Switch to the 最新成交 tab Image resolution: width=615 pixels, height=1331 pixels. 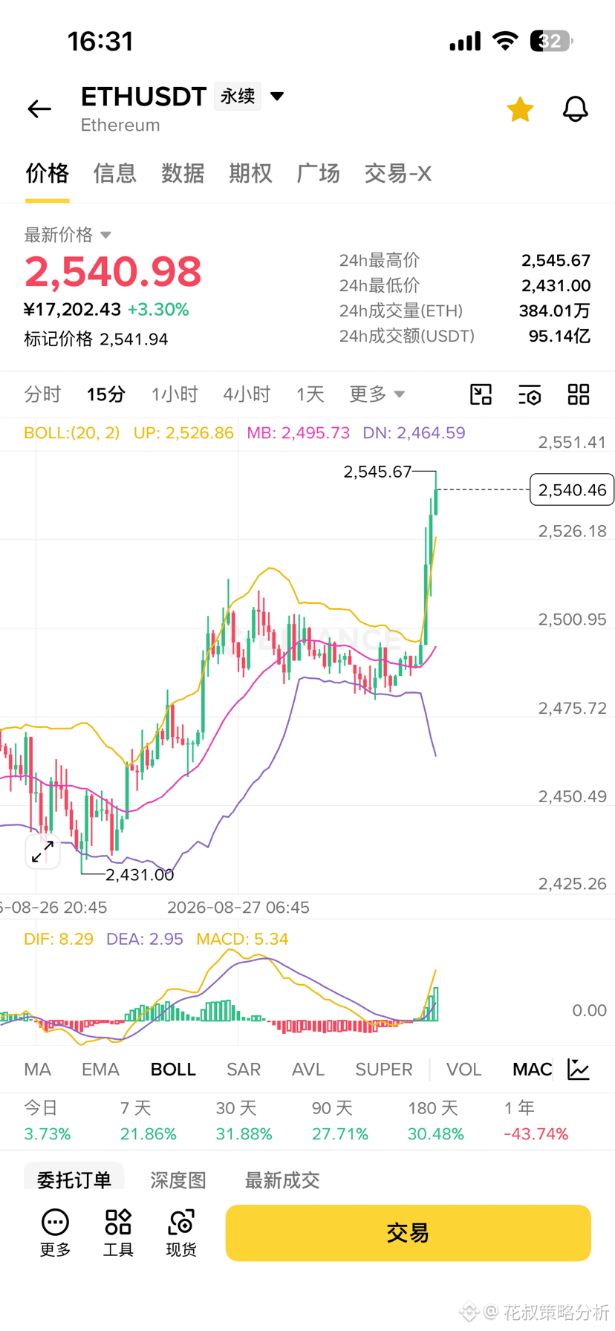click(282, 1180)
